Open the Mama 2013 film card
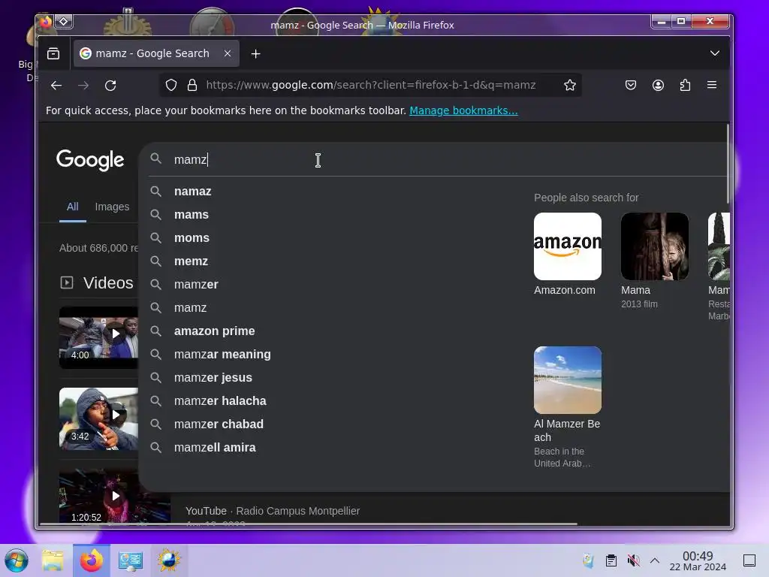This screenshot has height=577, width=769. tap(654, 260)
